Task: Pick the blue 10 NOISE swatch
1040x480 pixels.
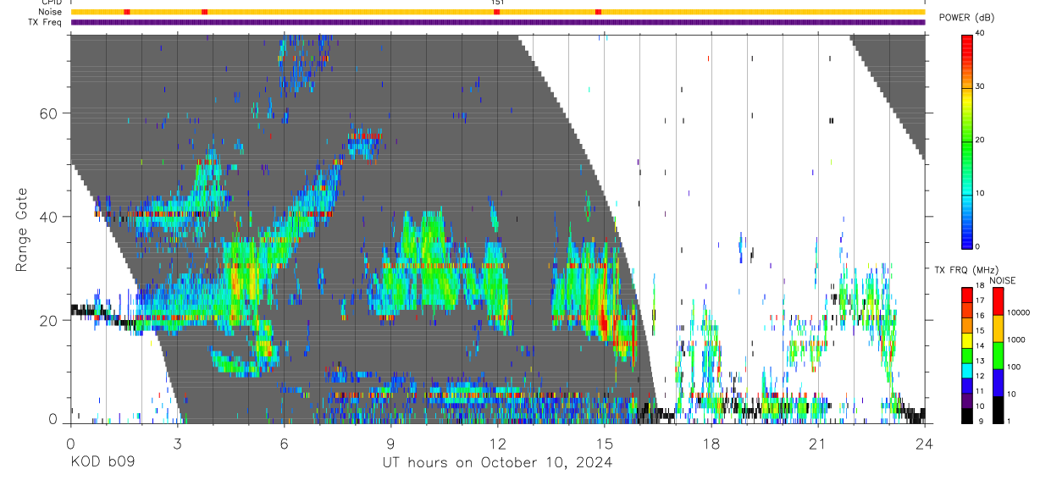Action: pyautogui.click(x=999, y=383)
